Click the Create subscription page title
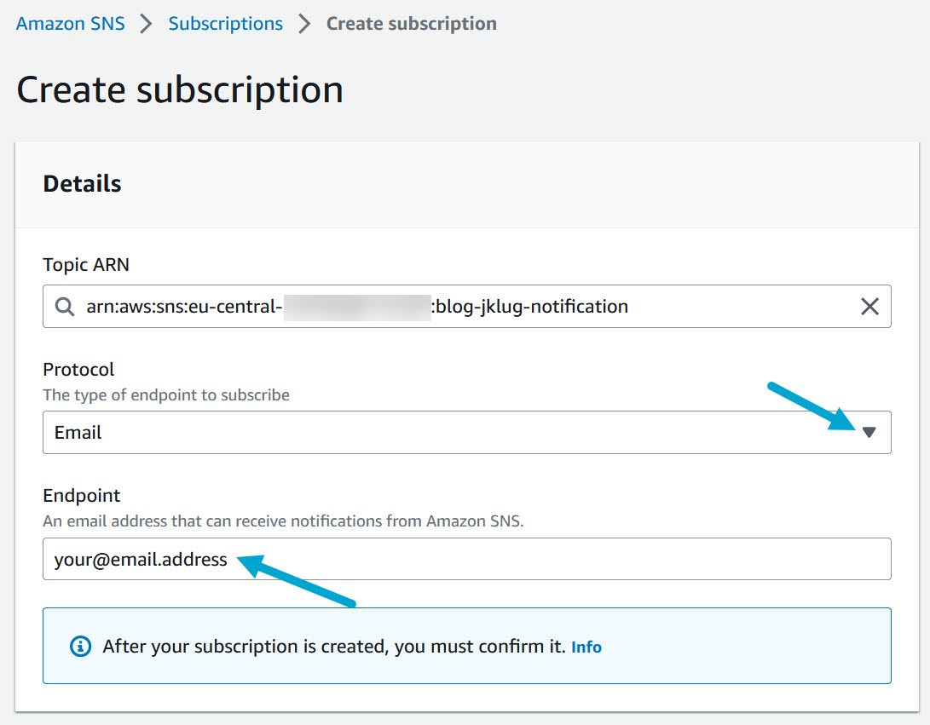Screen dimensions: 930x725 [180, 89]
